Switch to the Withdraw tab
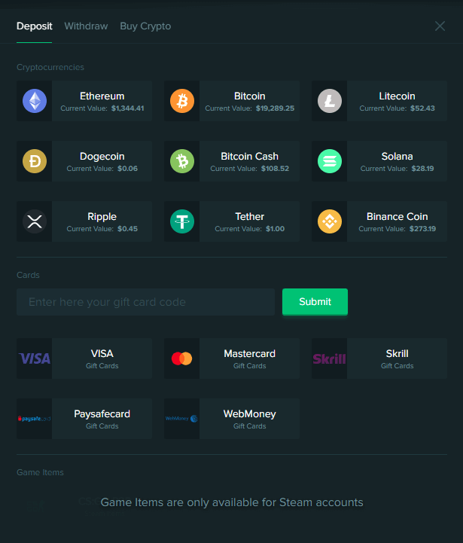This screenshot has height=543, width=463. click(x=86, y=26)
